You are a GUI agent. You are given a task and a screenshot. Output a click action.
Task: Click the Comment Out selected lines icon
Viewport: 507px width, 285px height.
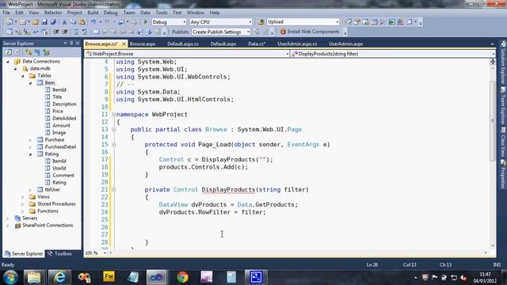(76, 32)
